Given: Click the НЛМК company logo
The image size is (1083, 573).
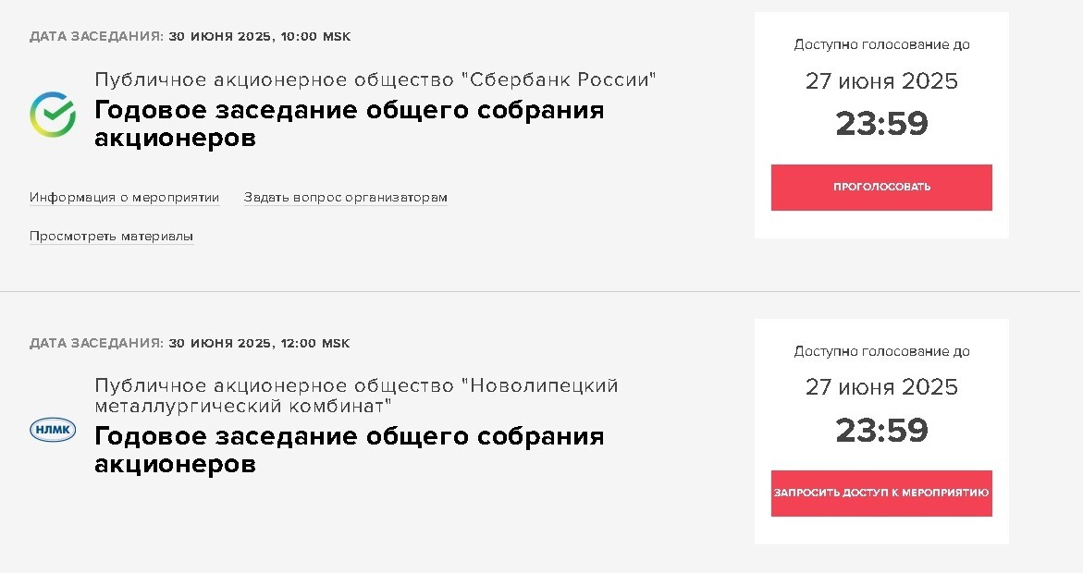Looking at the screenshot, I should point(53,430).
